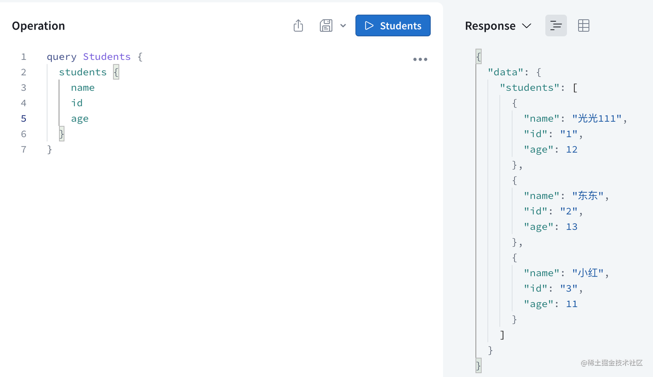Open the save options dropdown arrow
Image resolution: width=653 pixels, height=377 pixels.
[343, 26]
